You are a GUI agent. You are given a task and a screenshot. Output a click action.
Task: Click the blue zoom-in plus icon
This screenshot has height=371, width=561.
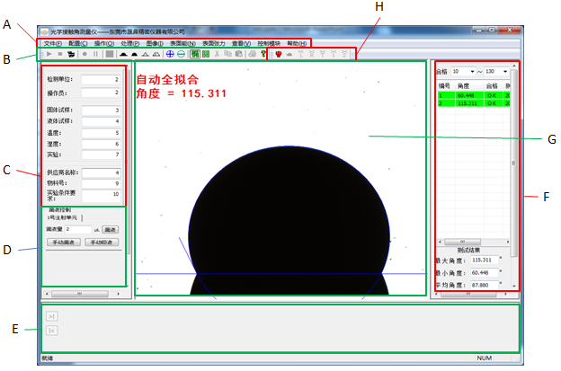[x=170, y=54]
